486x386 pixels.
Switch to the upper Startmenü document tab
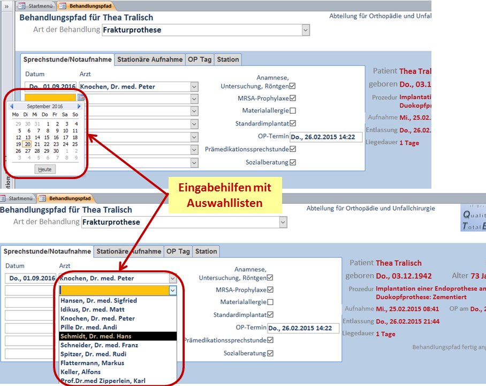(35, 5)
